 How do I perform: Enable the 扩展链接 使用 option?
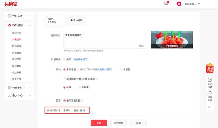[64, 59]
